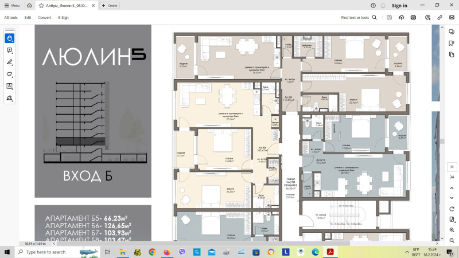
Task: Open the Convert menu
Action: pyautogui.click(x=45, y=18)
